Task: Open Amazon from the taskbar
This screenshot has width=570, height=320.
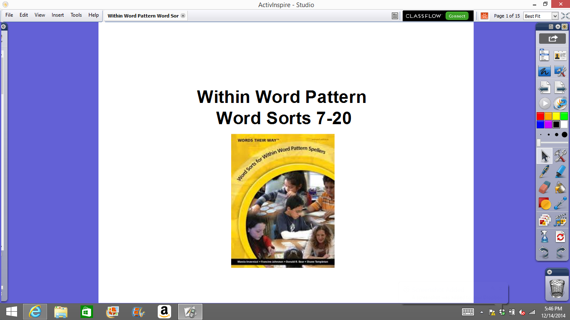Action: point(164,312)
